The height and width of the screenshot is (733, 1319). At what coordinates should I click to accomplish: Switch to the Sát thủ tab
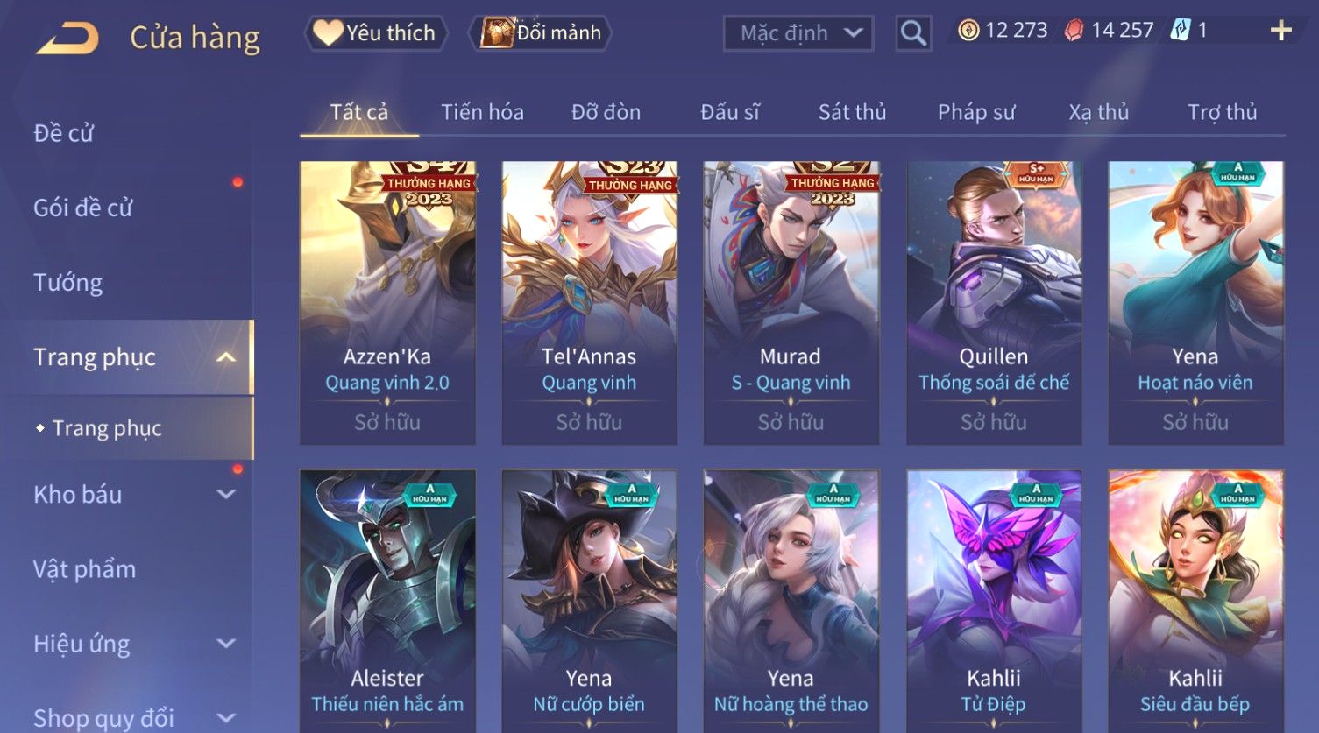tap(852, 112)
